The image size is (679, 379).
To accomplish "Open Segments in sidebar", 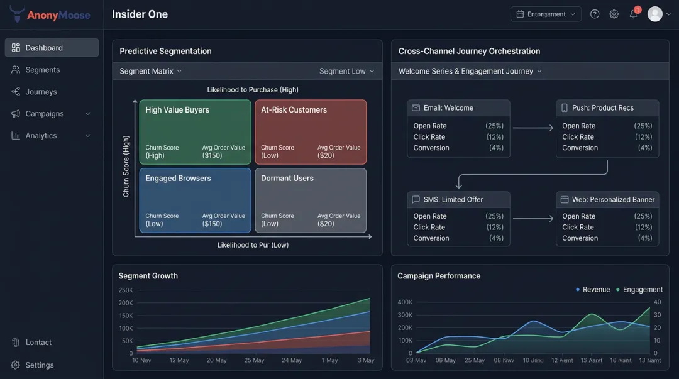I will click(52, 69).
